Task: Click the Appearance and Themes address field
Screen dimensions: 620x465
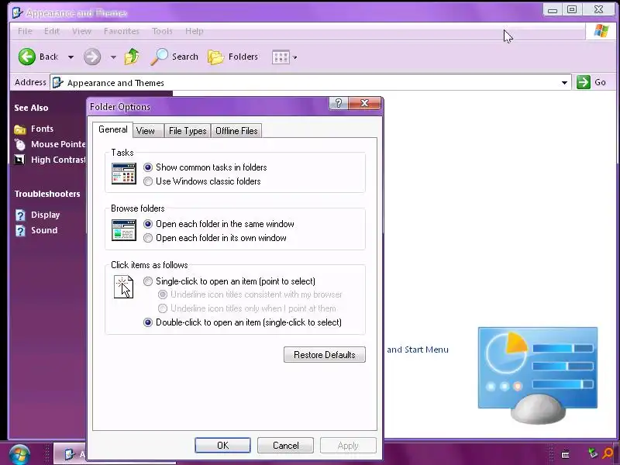Action: click(311, 83)
